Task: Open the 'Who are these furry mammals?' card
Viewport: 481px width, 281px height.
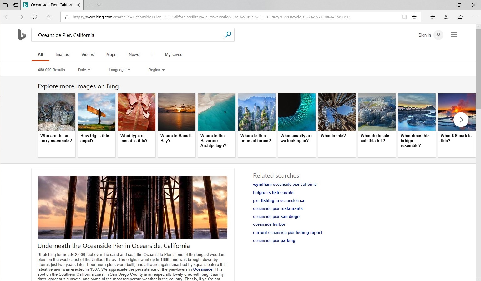Action: click(57, 125)
